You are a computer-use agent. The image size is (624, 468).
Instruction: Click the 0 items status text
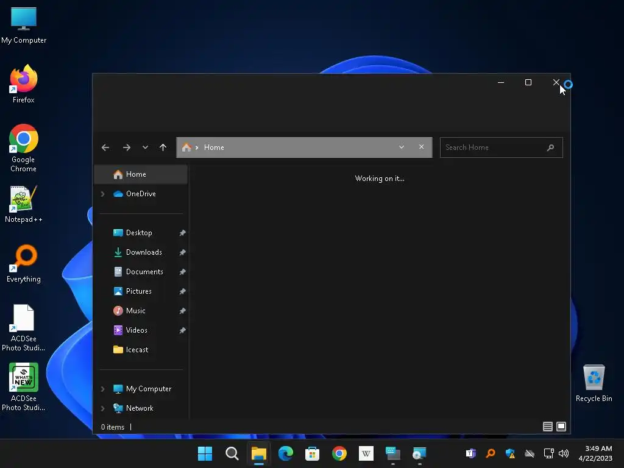click(x=113, y=427)
